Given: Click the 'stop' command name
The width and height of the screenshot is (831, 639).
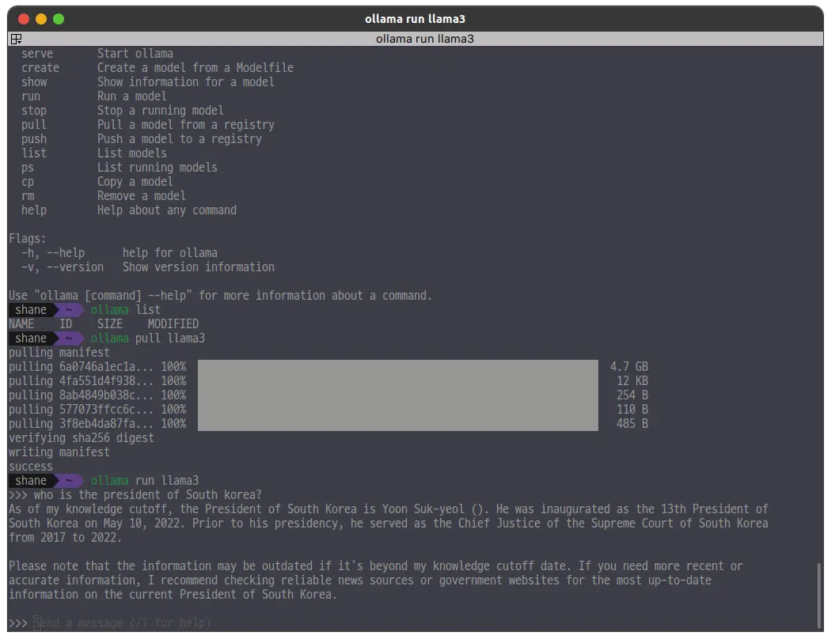Looking at the screenshot, I should tap(34, 111).
